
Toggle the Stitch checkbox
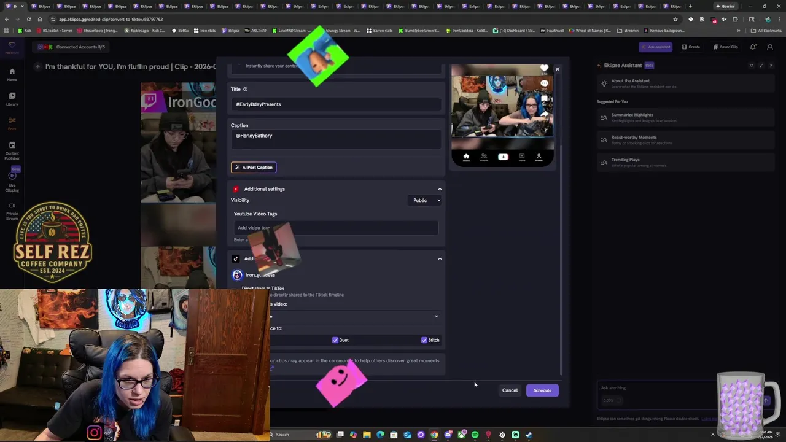click(x=424, y=340)
